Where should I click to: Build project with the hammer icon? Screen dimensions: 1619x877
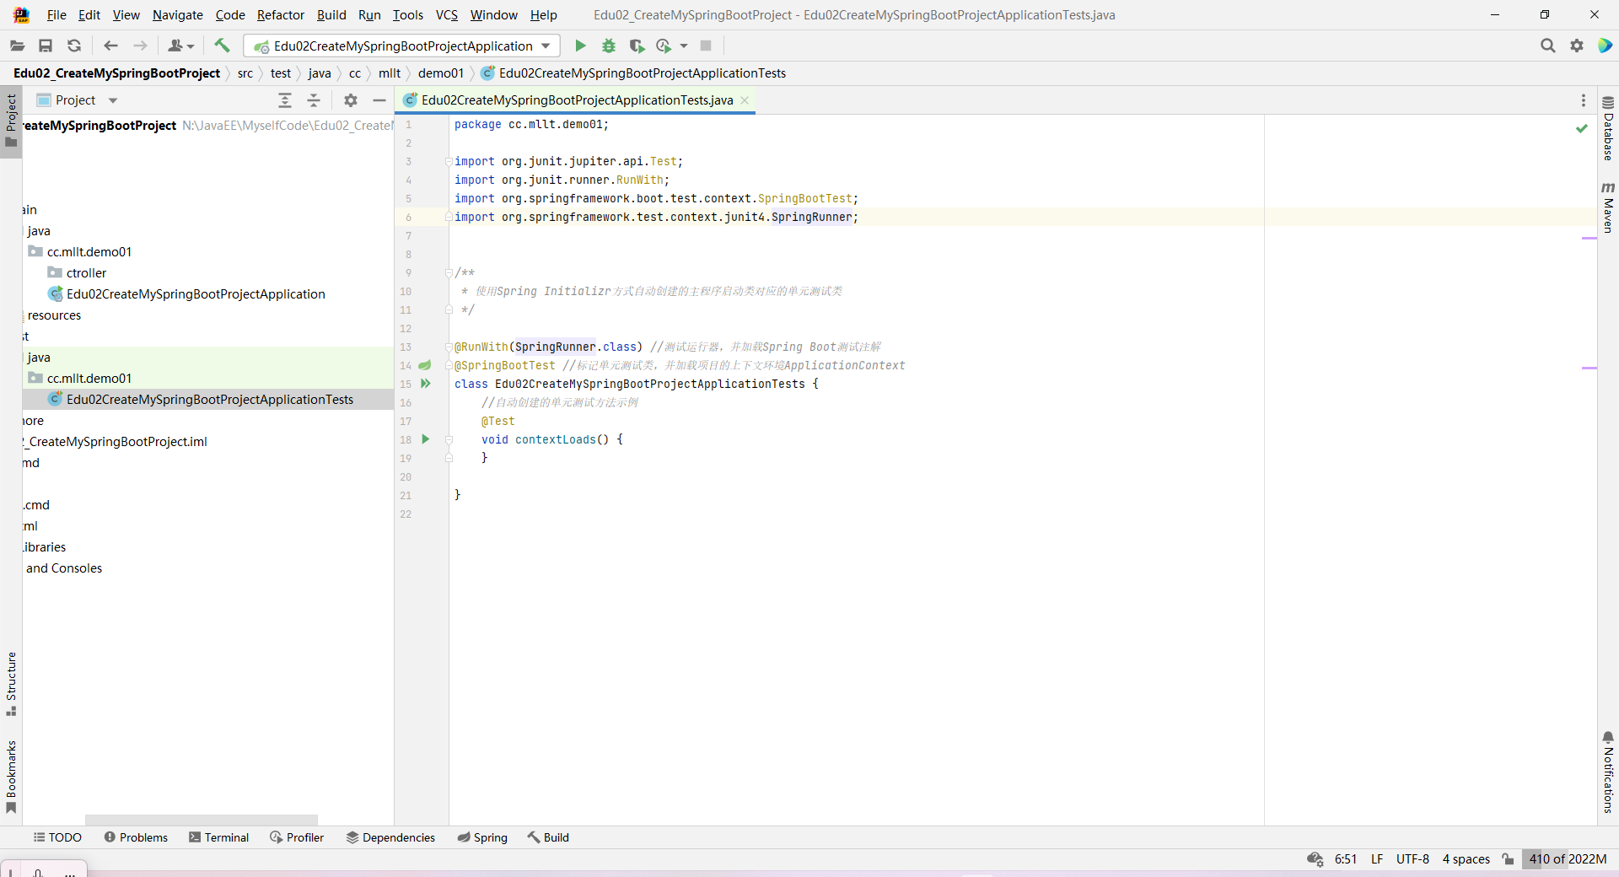click(222, 46)
